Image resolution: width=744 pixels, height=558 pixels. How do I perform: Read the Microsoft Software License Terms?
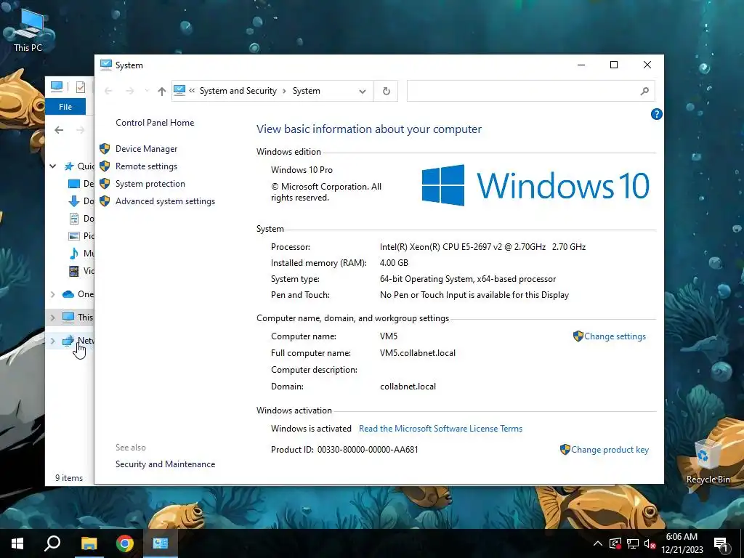[440, 429]
